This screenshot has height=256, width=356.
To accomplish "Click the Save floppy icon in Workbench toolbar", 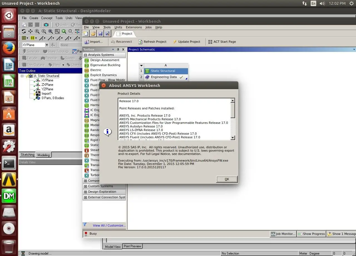I will (x=100, y=34).
